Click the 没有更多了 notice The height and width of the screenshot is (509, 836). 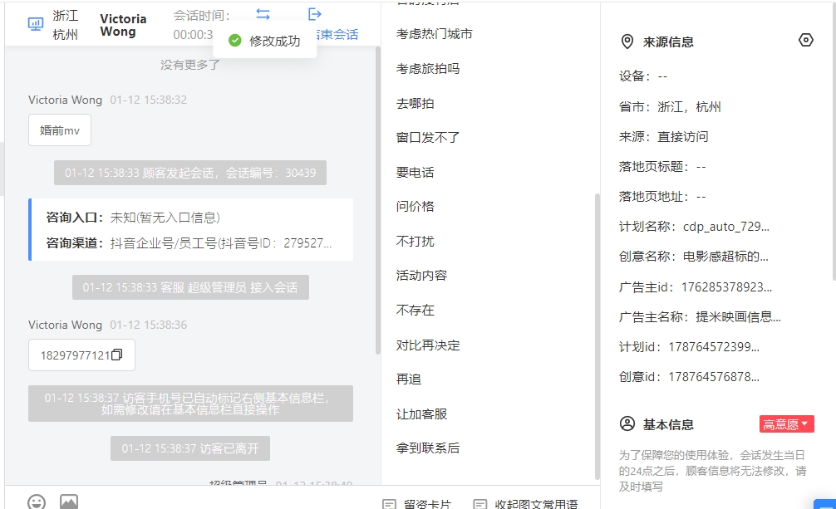[190, 65]
